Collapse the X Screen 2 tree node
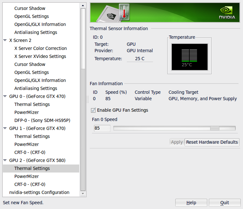Screen dimensions: 243x209 pyautogui.click(x=5, y=40)
